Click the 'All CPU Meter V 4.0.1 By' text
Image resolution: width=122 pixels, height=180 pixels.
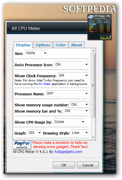pos(33,152)
